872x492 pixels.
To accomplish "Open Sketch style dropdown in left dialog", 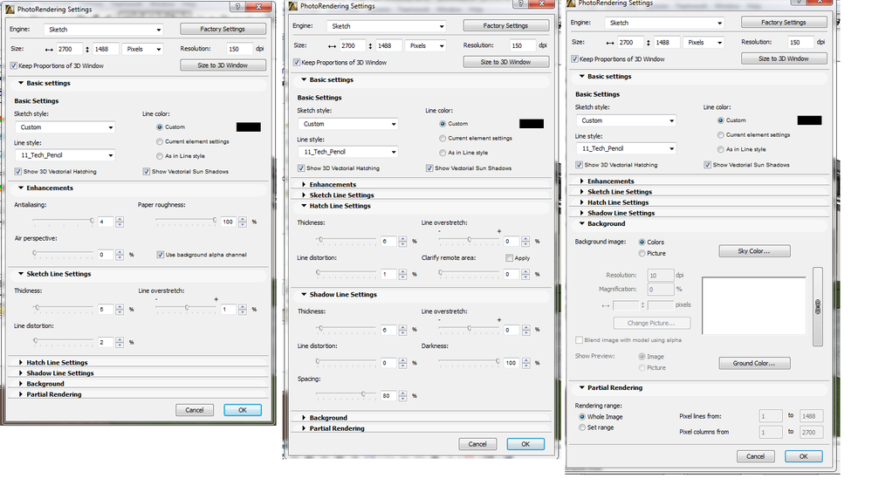I will 65,127.
